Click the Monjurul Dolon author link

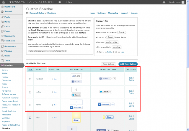[x=37, y=13]
